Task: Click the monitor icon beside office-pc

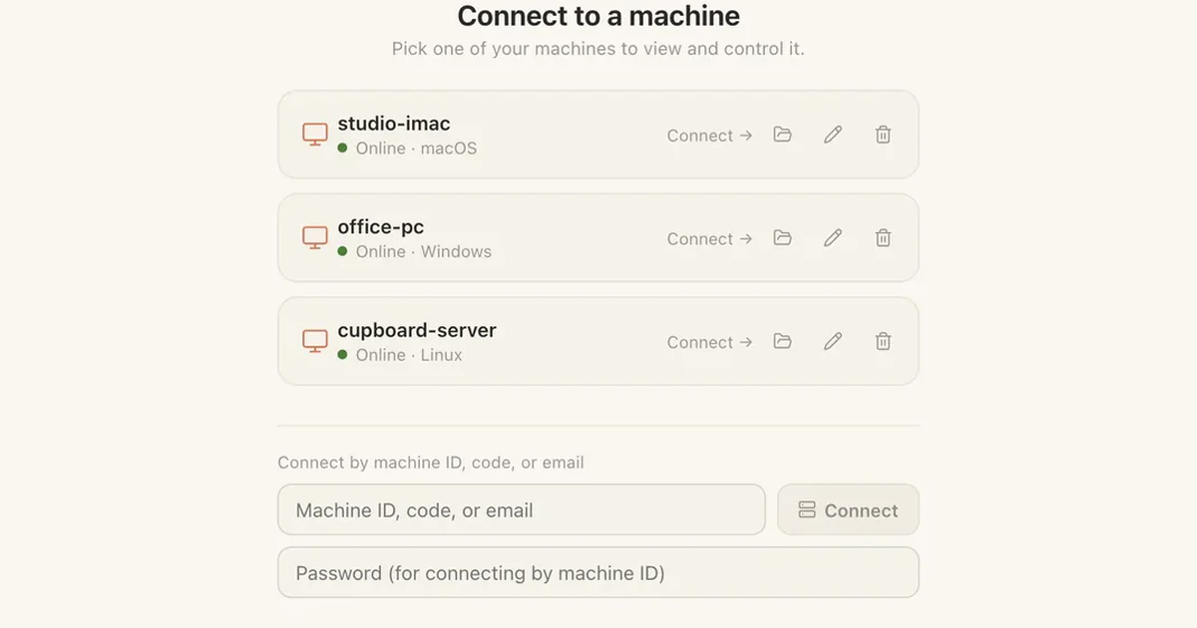Action: click(x=315, y=238)
